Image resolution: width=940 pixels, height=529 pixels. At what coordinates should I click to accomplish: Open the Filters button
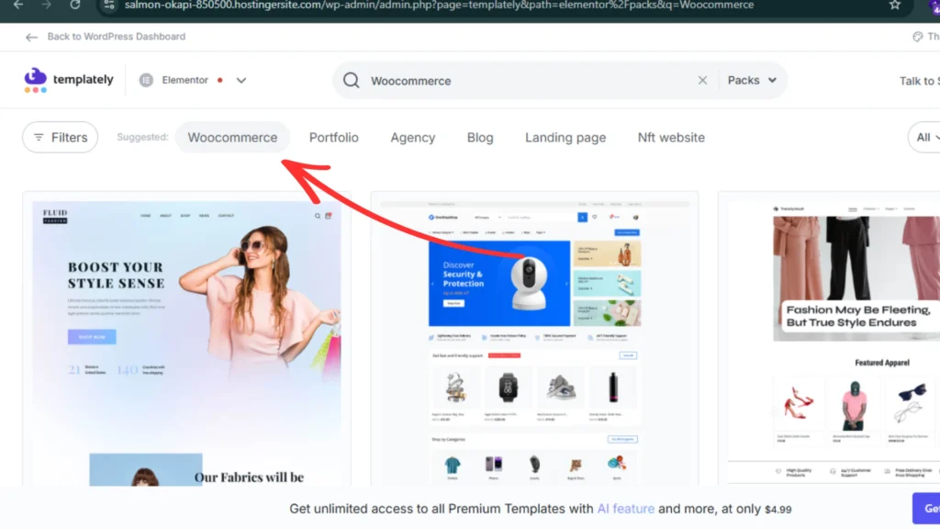60,138
